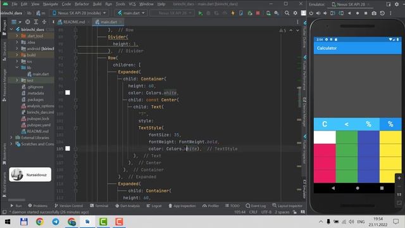Click the emulator power button
The width and height of the screenshot is (405, 228).
[x=311, y=13]
